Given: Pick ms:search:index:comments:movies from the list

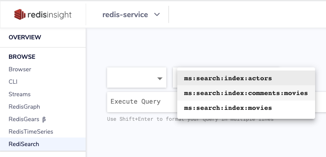Looking at the screenshot, I should [x=246, y=93].
